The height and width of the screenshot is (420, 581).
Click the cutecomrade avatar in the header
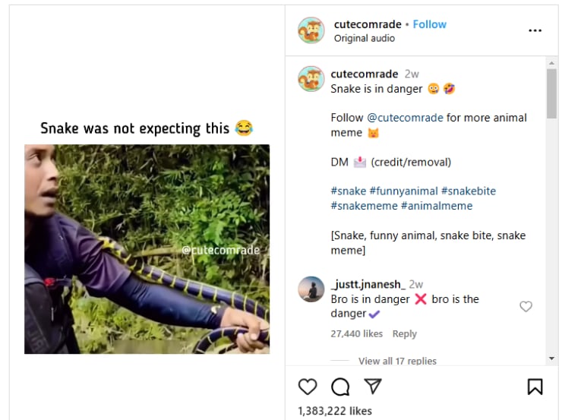click(x=311, y=30)
